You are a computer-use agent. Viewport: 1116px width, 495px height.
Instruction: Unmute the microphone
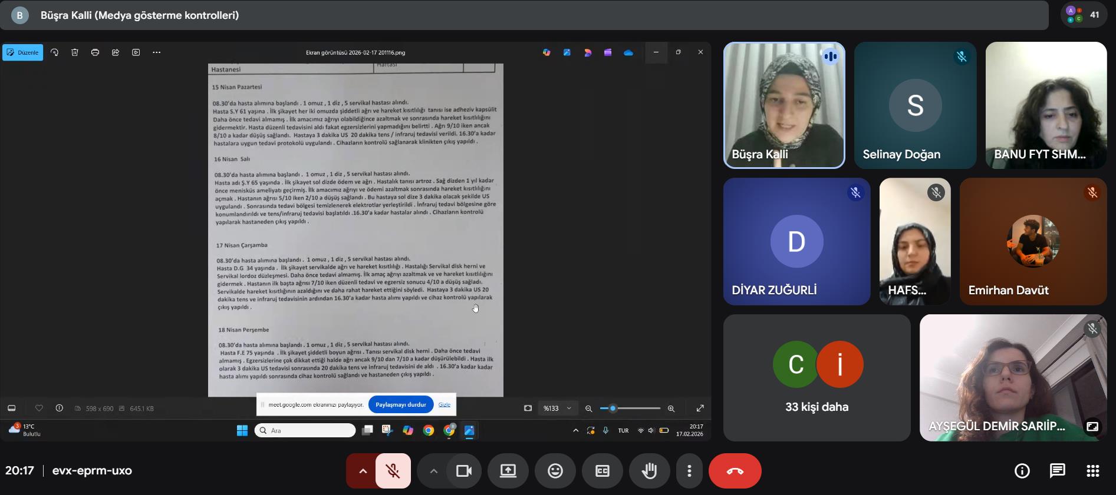[x=393, y=471]
